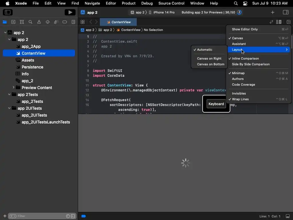This screenshot has width=293, height=220.
Task: Collapse the app 2UITests group
Action: (9, 108)
